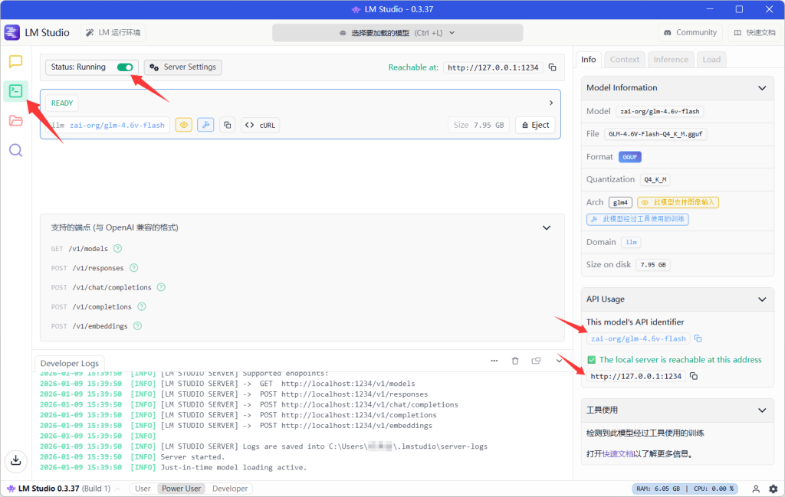785x497 pixels.
Task: Open app settings gear in status bar
Action: 773,489
